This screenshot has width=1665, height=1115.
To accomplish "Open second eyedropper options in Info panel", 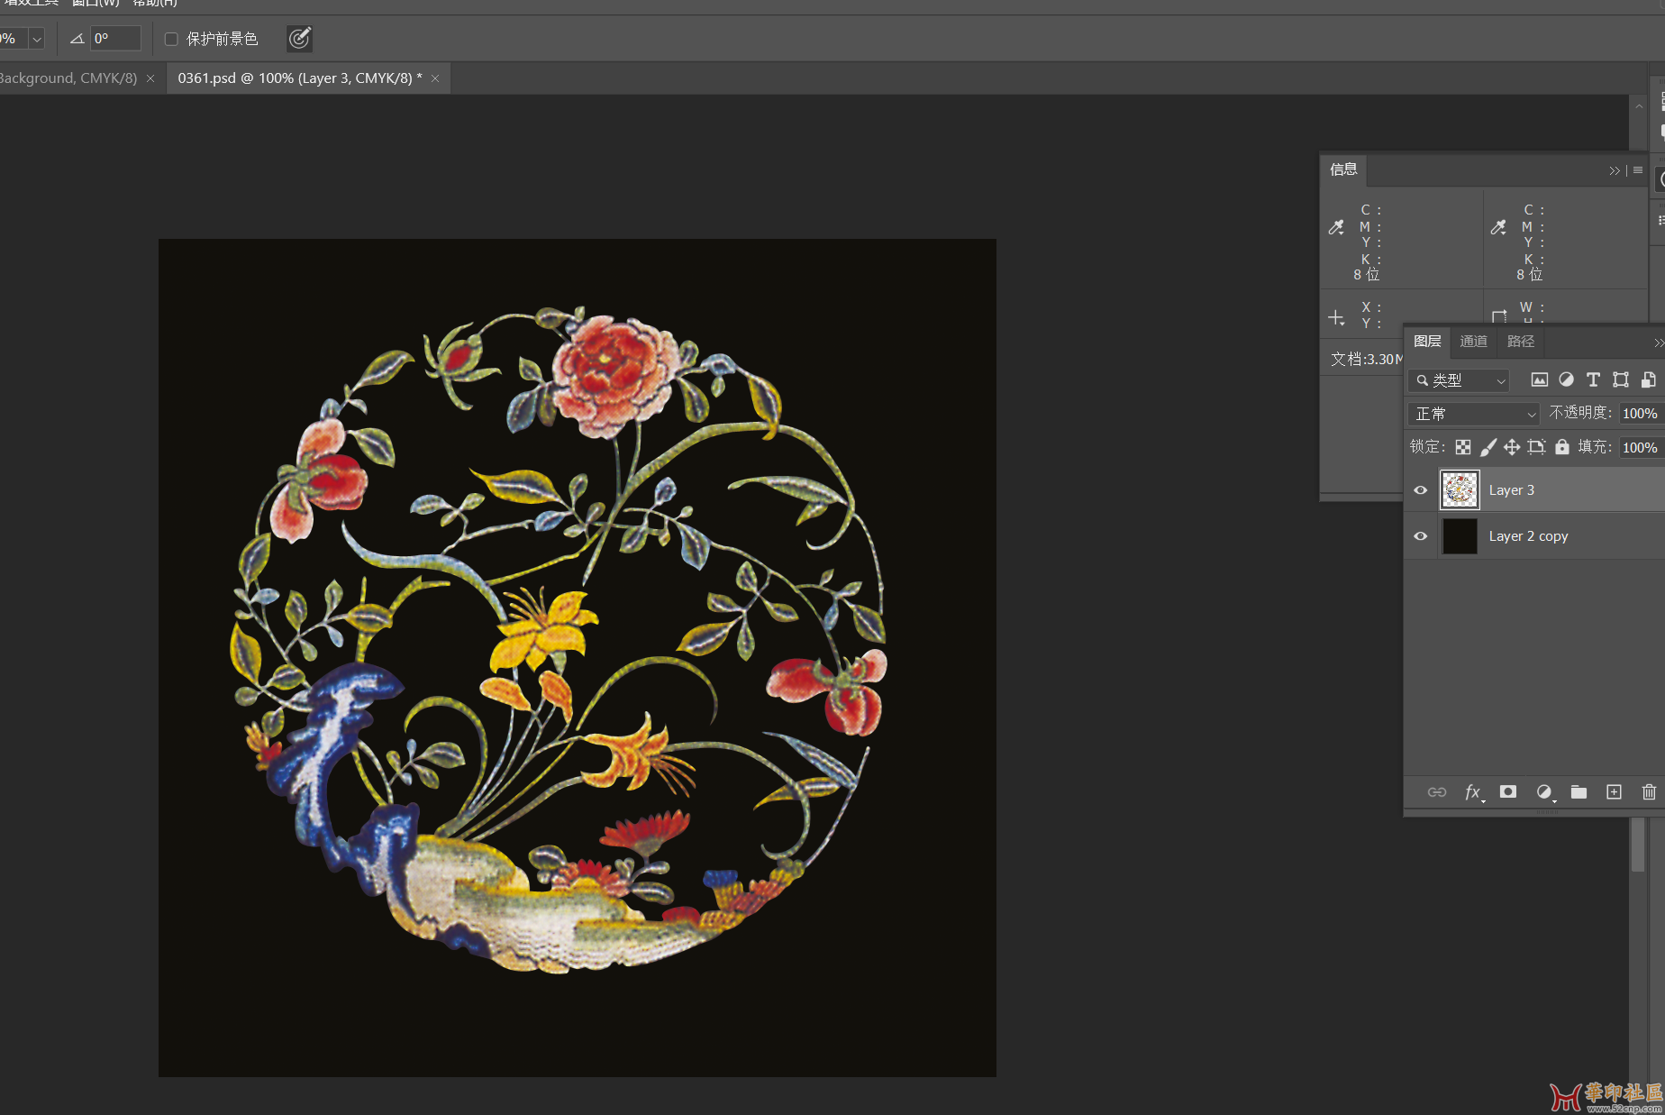I will tap(1499, 228).
